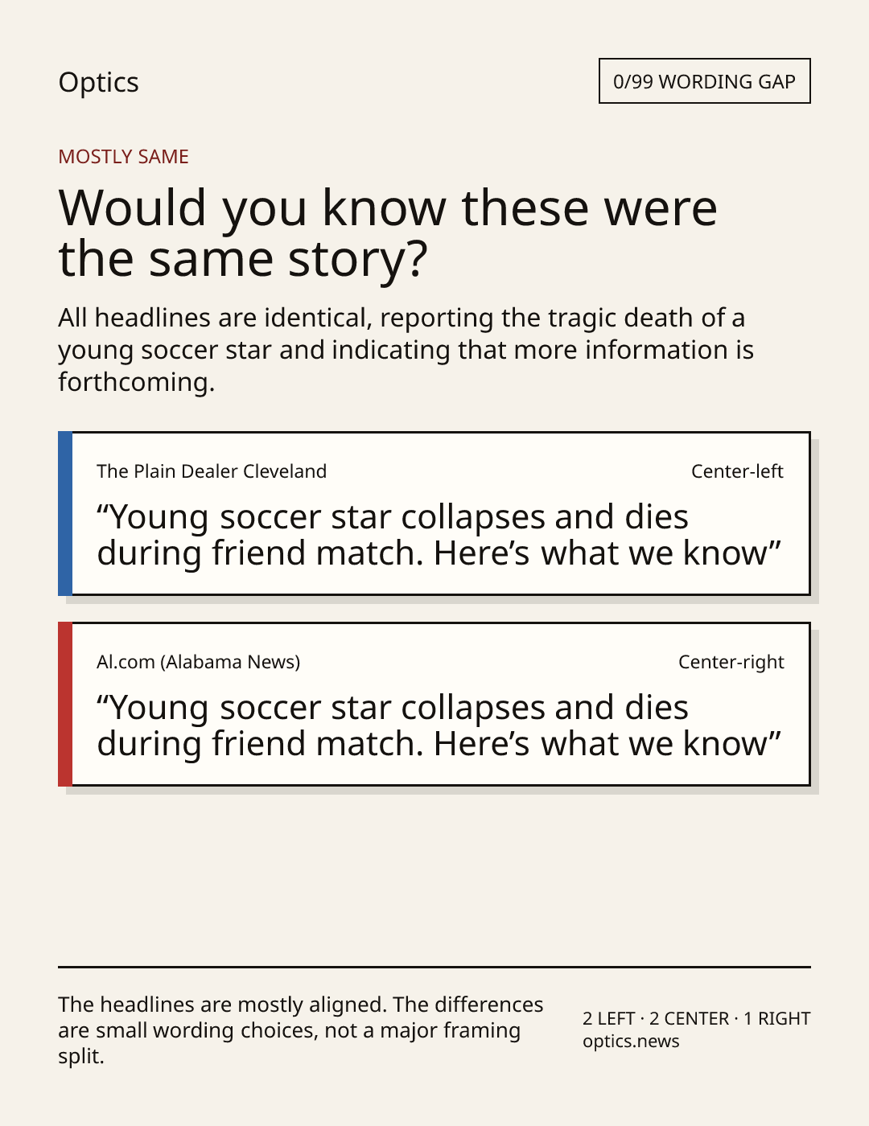Screen dimensions: 869x1126
Task: Click the Center-left bias label
Action: (737, 471)
